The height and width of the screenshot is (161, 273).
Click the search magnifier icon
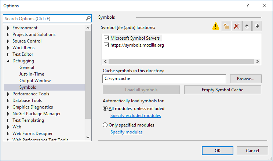88,18
